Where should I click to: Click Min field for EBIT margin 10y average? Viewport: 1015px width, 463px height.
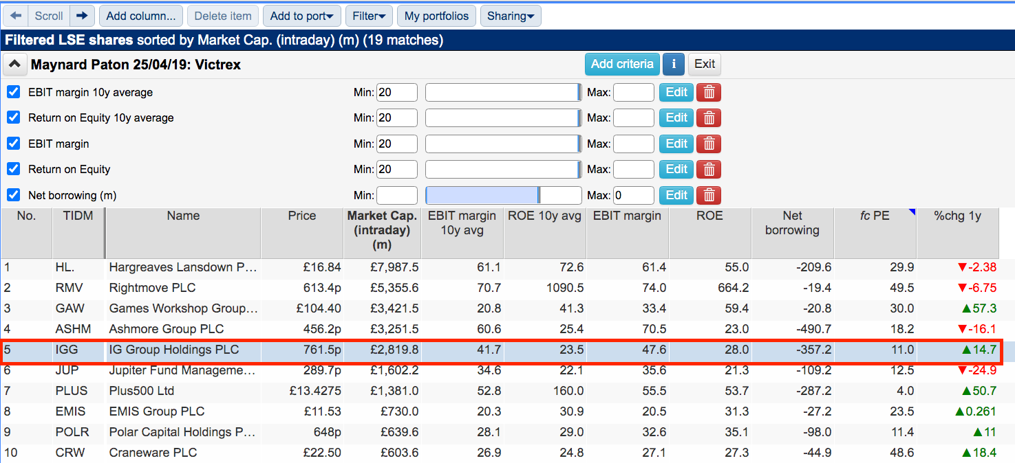397,92
